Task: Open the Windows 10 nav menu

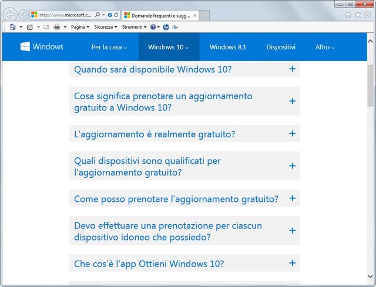Action: [169, 47]
